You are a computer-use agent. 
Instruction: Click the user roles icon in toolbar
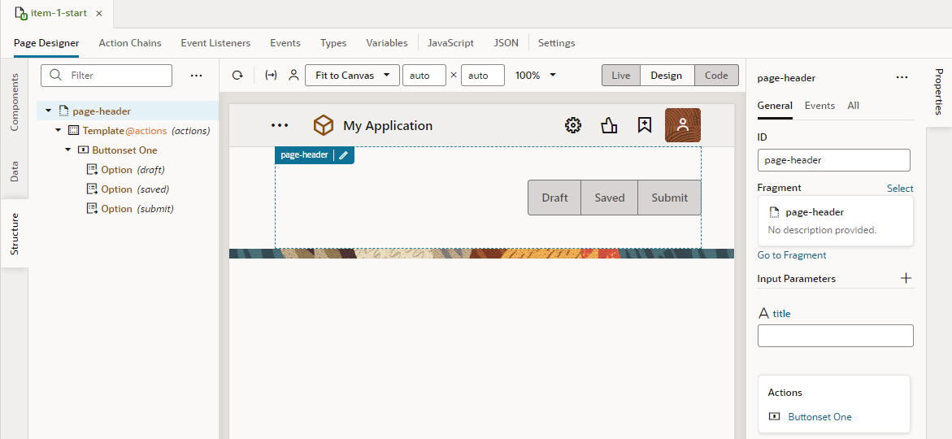pyautogui.click(x=293, y=76)
